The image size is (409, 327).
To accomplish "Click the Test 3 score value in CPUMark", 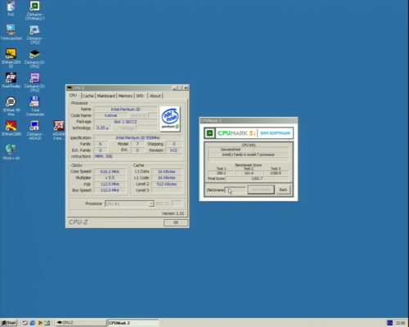I will coord(276,173).
